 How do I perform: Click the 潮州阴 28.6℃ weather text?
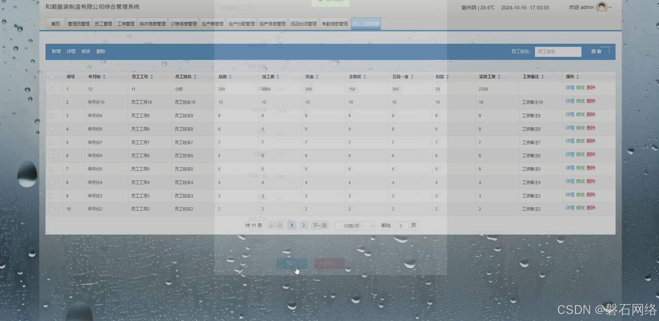(478, 8)
